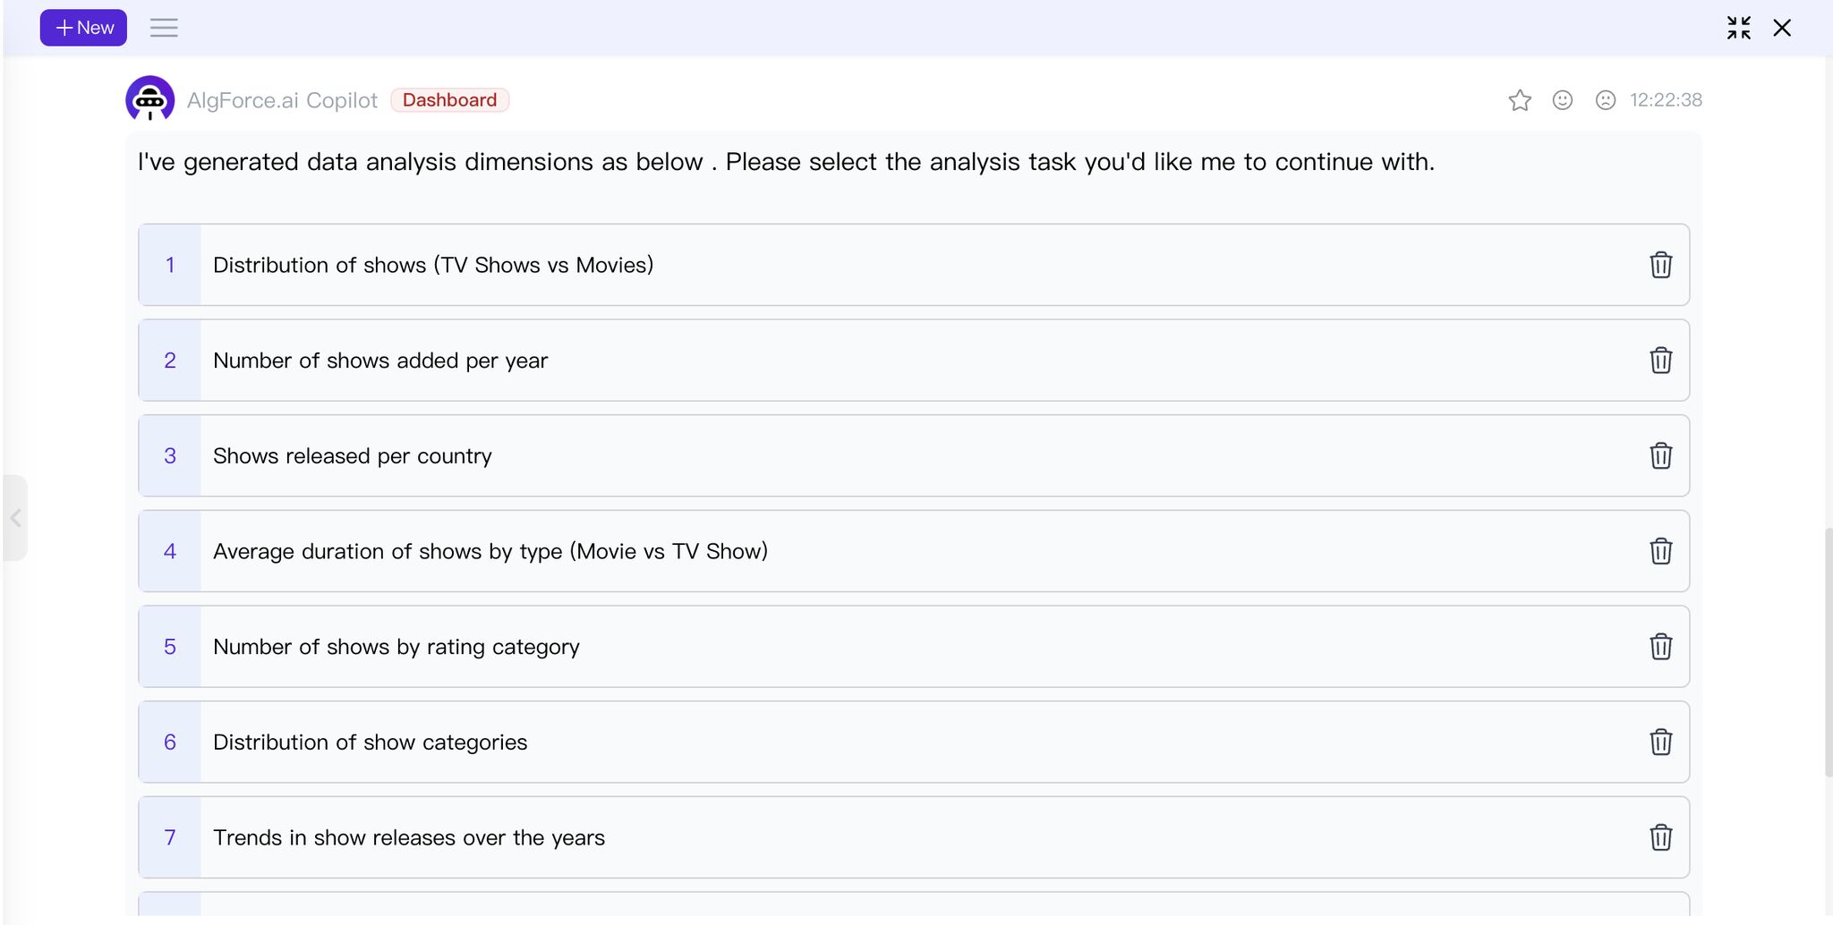
Task: Close the Copilot panel
Action: pos(1782,28)
